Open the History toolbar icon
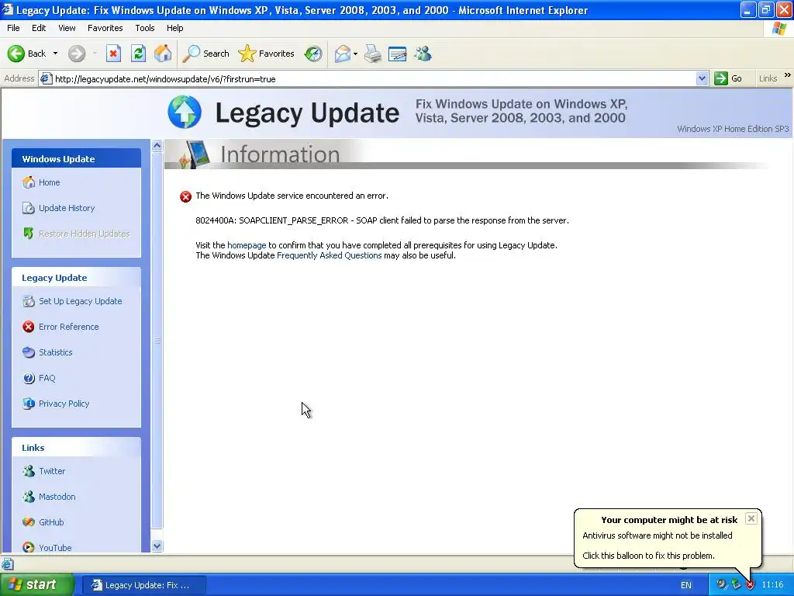The width and height of the screenshot is (794, 596). 313,54
